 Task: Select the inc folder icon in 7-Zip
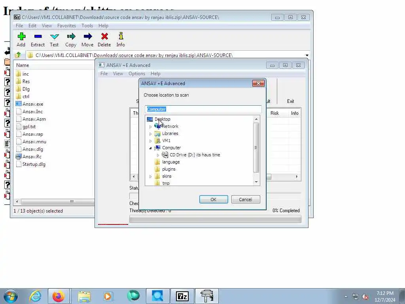[18, 74]
